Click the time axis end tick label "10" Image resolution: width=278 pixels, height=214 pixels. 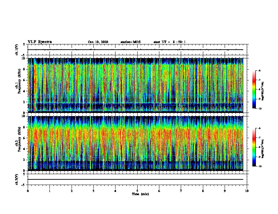(x=247, y=191)
